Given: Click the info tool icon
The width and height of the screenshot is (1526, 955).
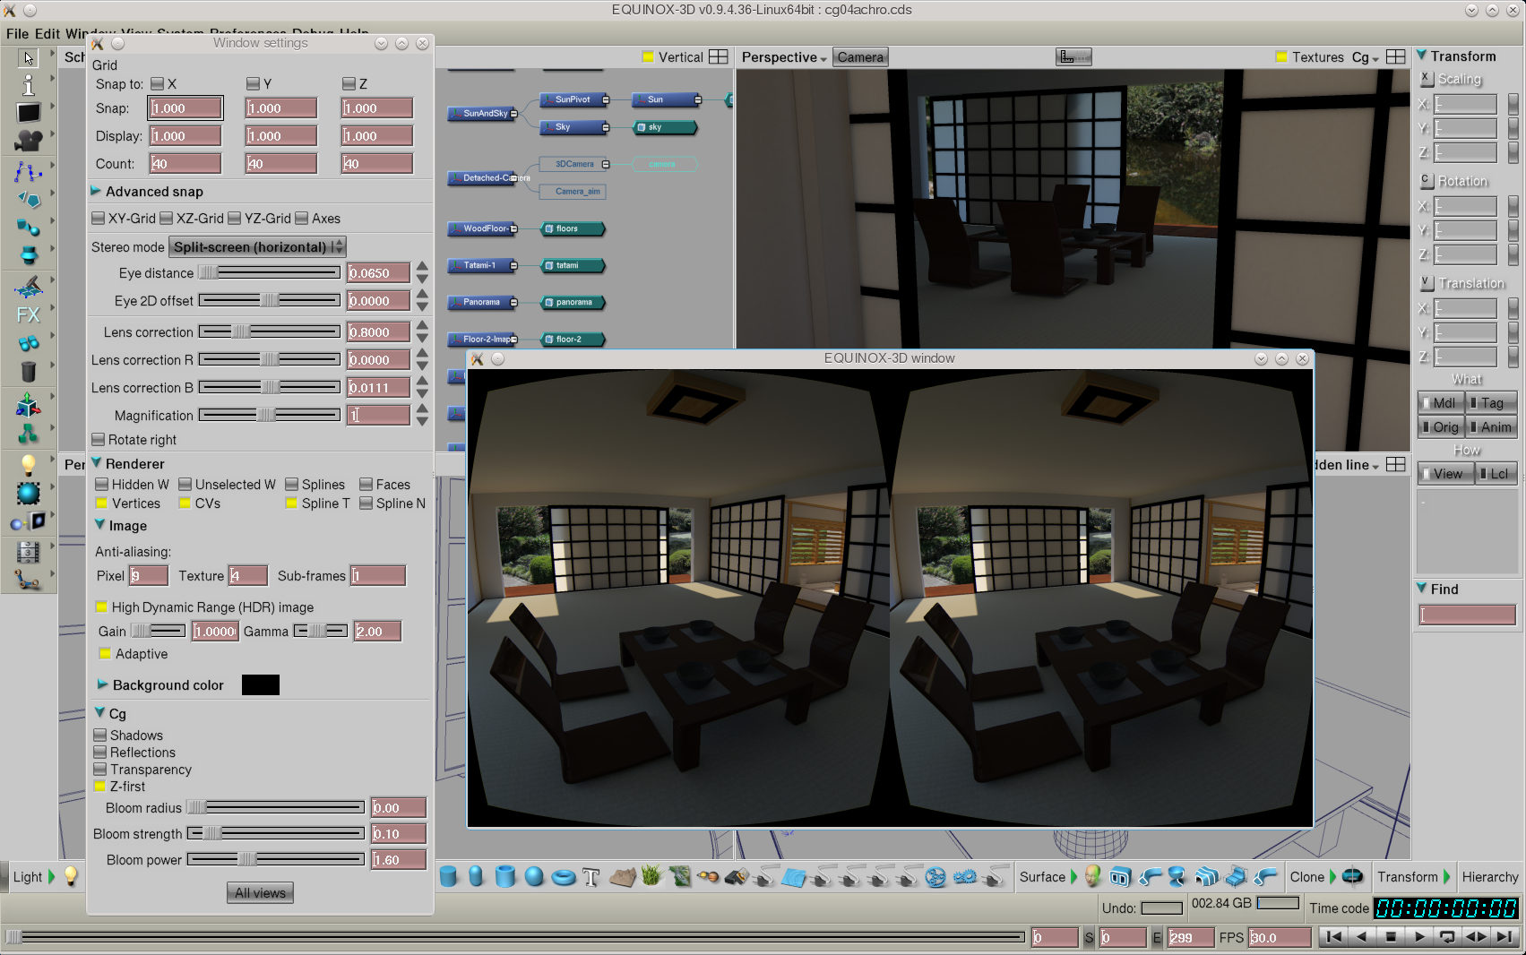Looking at the screenshot, I should click(x=29, y=85).
